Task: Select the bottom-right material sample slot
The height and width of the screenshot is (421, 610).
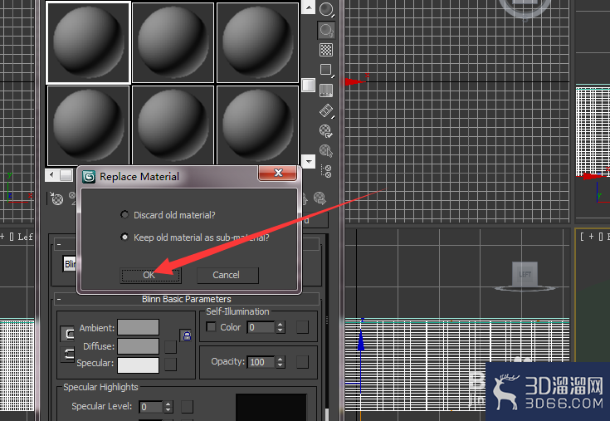Action: click(257, 125)
